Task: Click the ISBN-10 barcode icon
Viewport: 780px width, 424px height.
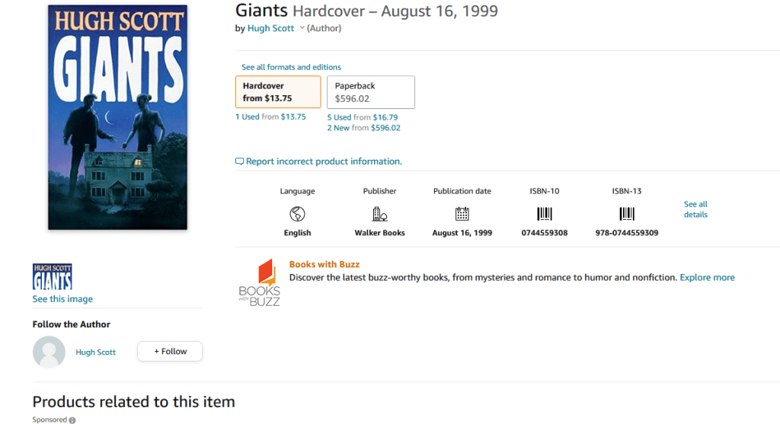Action: tap(544, 213)
